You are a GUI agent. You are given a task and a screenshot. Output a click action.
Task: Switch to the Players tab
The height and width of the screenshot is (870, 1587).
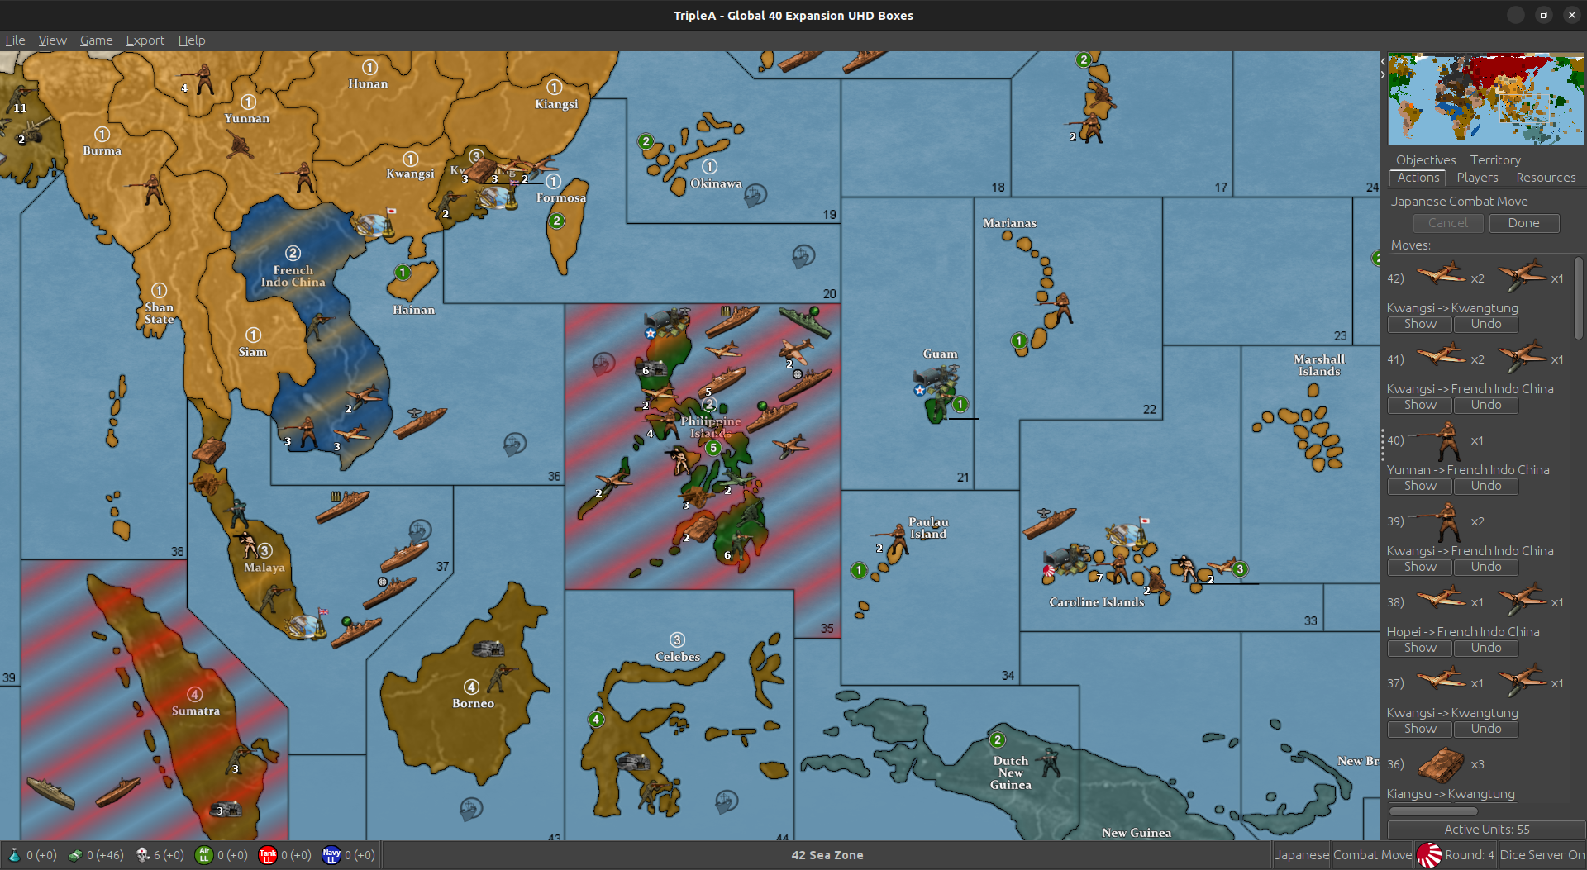click(x=1477, y=178)
